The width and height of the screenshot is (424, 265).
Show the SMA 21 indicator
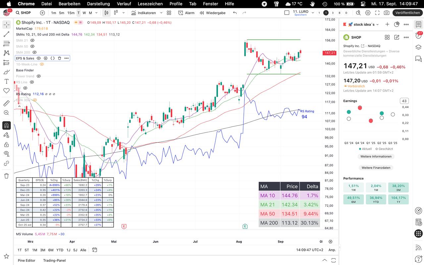pos(32,40)
